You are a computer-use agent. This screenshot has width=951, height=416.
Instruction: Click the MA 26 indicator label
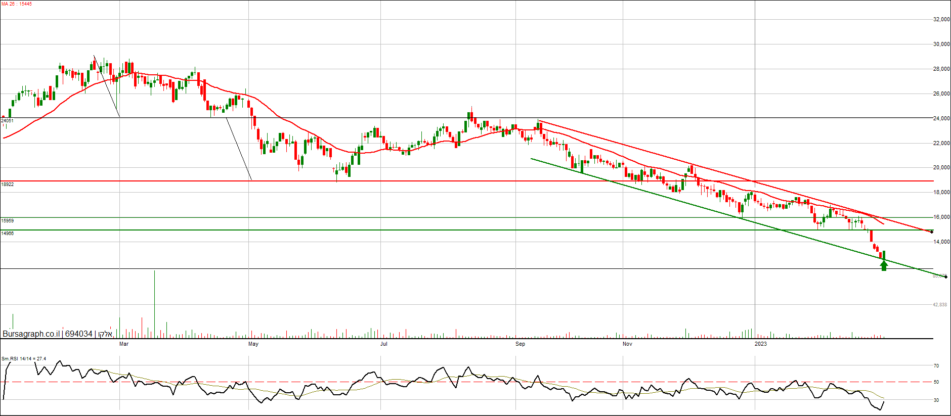click(17, 4)
